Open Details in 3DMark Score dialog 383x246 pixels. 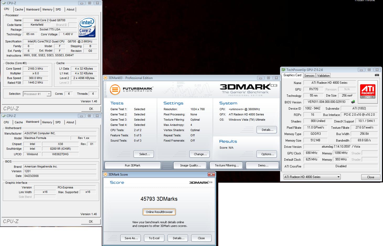(x=178, y=238)
